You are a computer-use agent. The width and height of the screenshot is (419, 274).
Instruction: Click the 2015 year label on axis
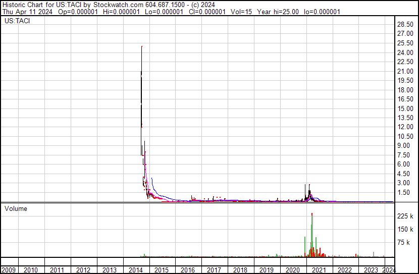click(162, 270)
